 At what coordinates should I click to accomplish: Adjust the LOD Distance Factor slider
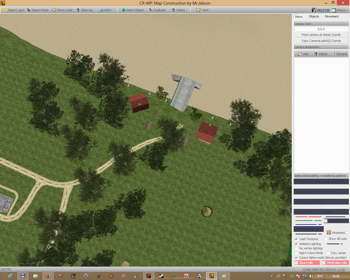pyautogui.click(x=321, y=186)
